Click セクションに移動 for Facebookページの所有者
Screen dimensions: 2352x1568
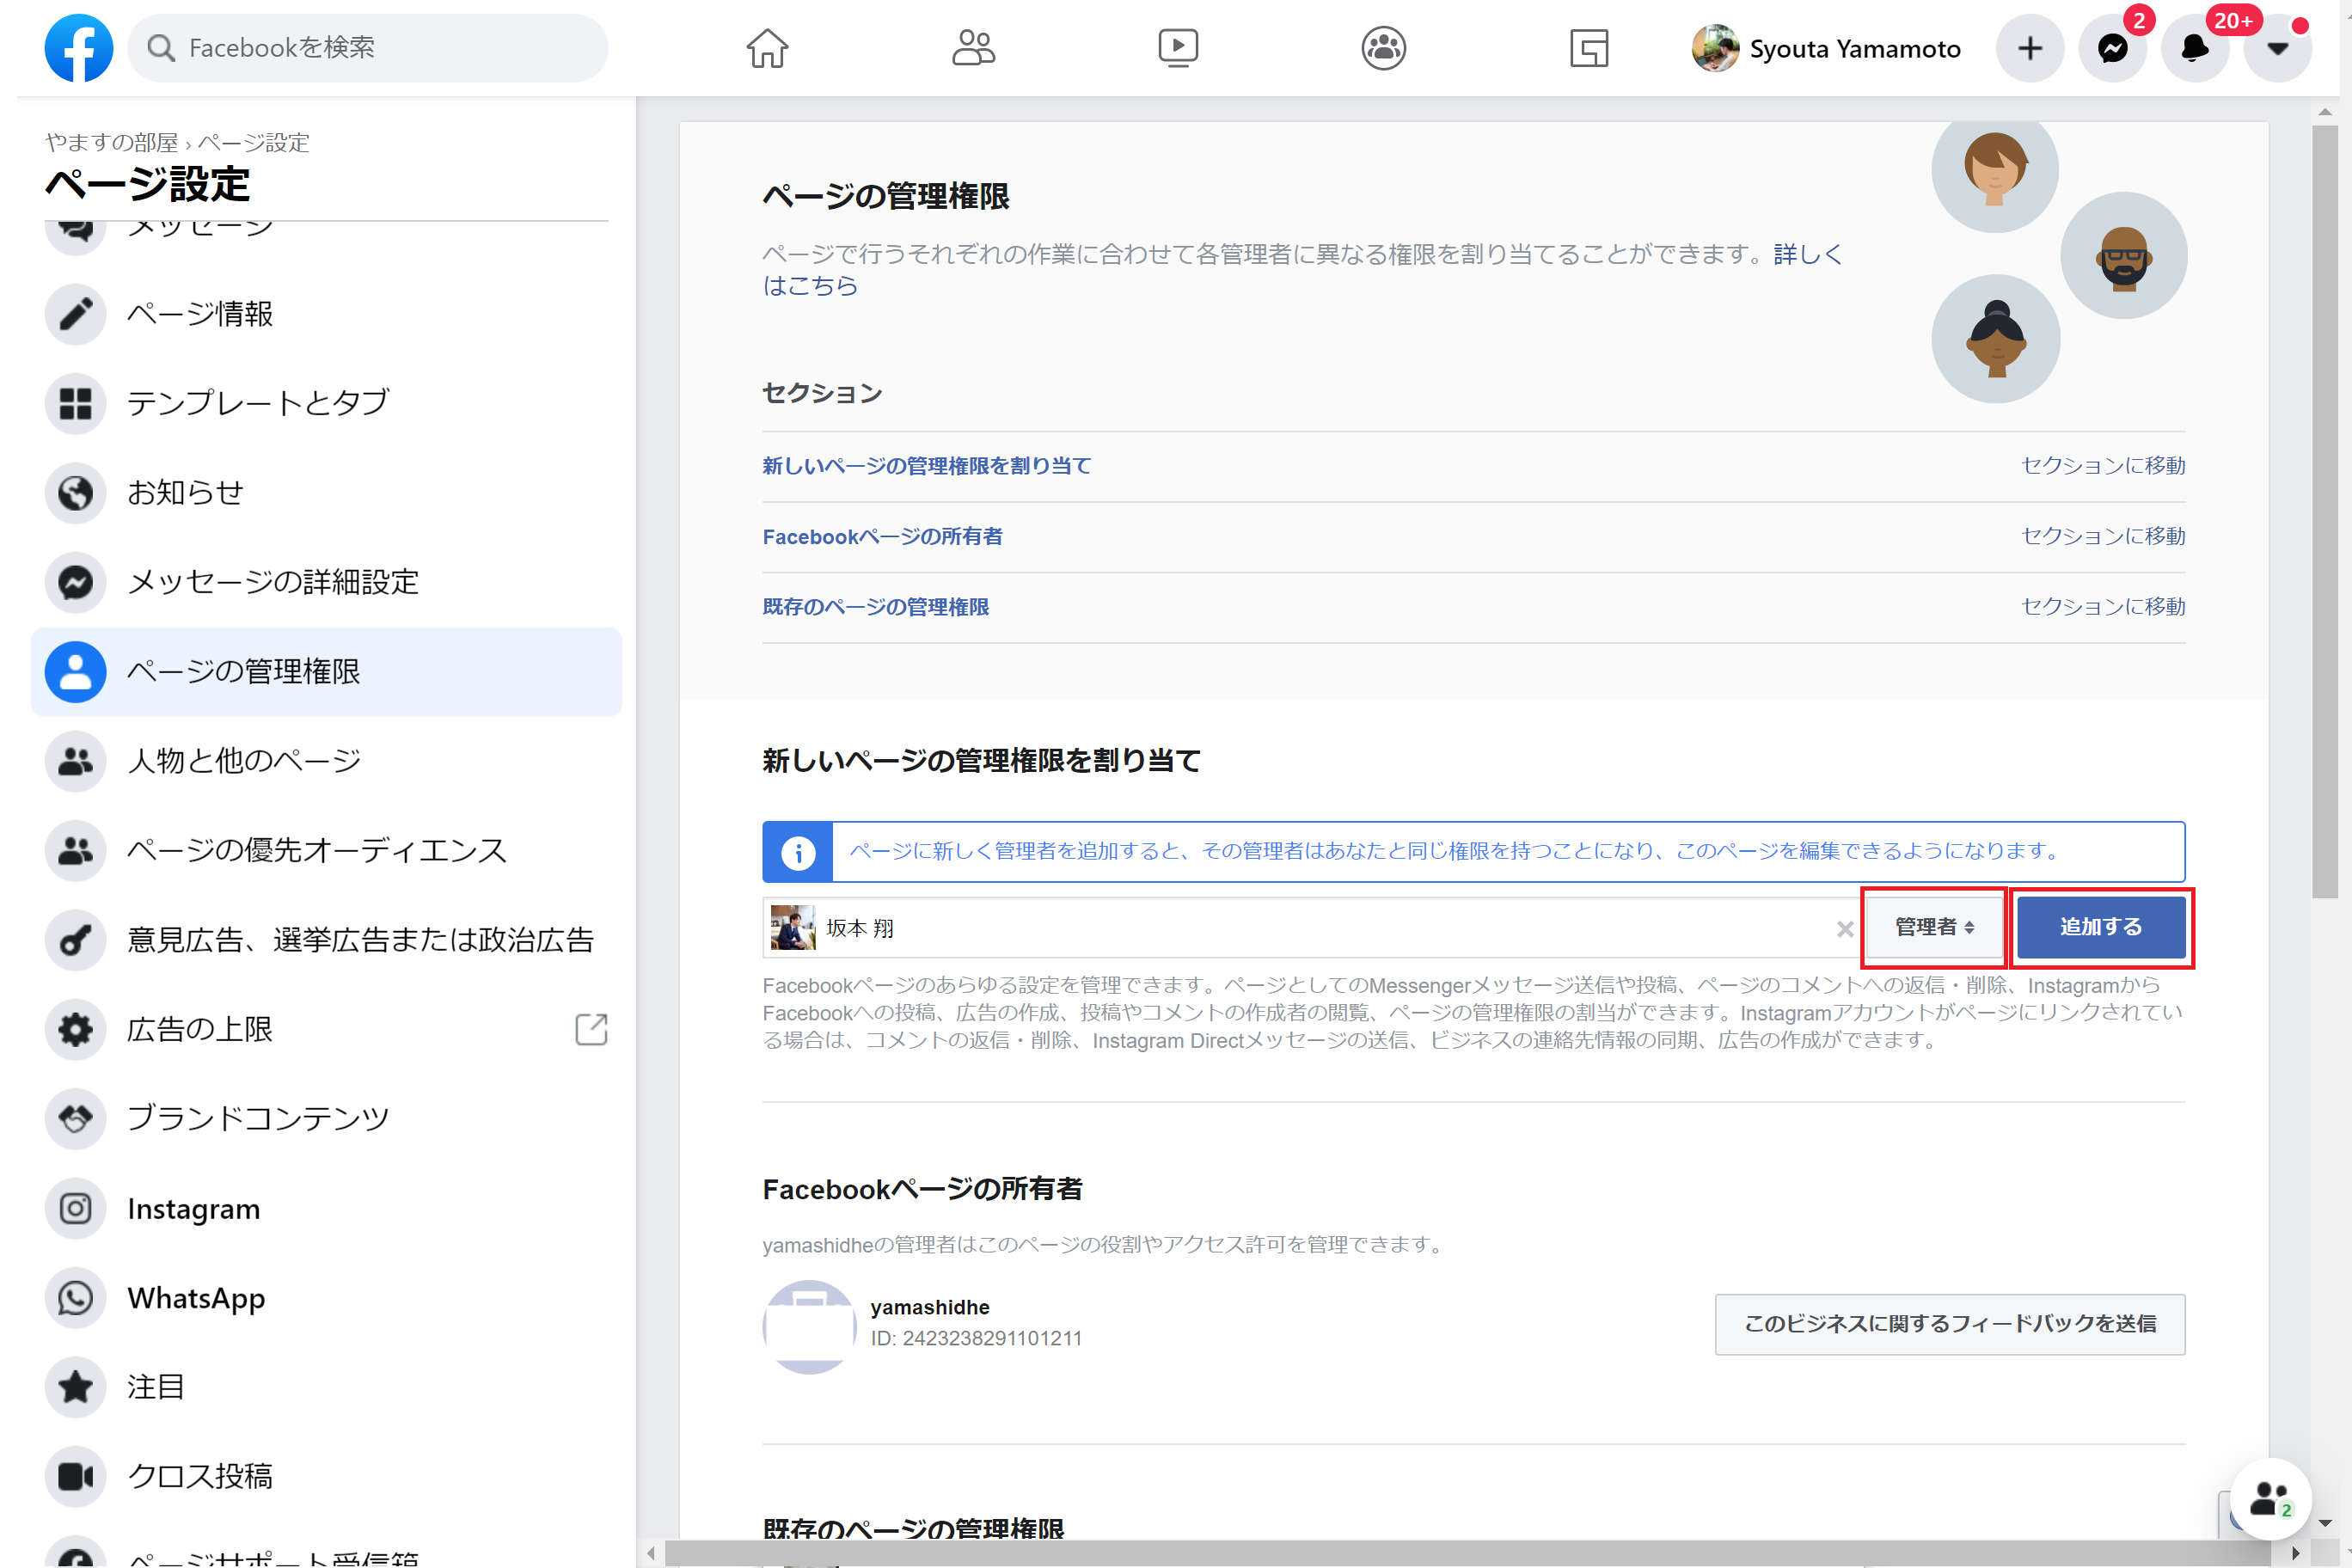pos(2103,537)
